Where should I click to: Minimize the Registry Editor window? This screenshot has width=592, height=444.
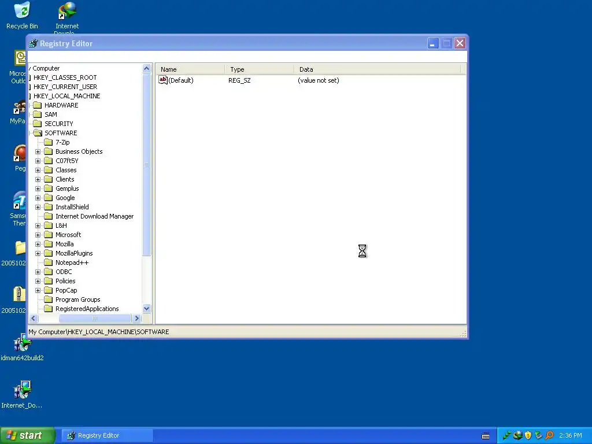pyautogui.click(x=432, y=43)
